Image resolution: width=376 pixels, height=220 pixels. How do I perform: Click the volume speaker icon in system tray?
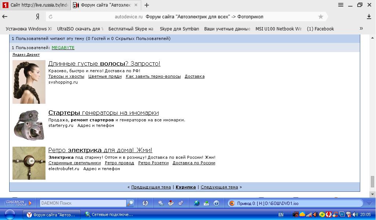pyautogui.click(x=355, y=214)
